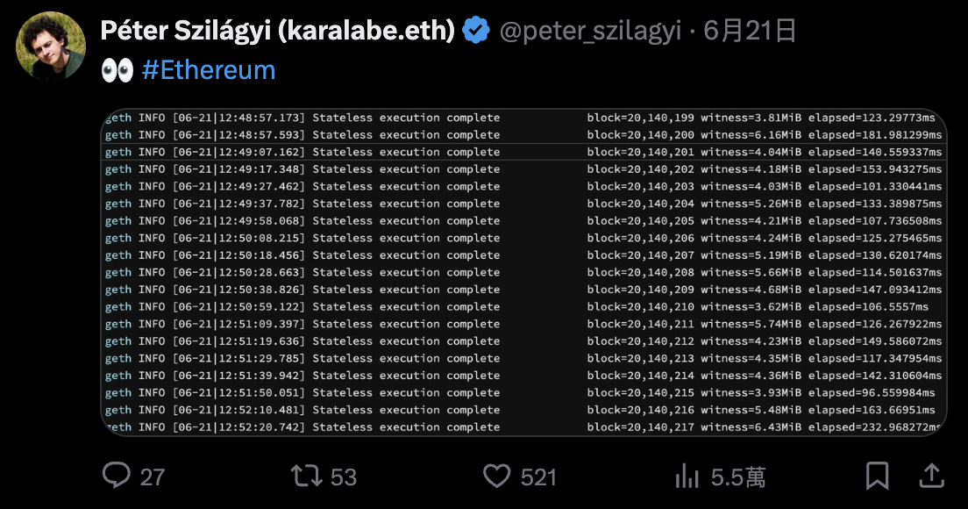
Task: Click the 5.5萬 view count
Action: (x=738, y=477)
